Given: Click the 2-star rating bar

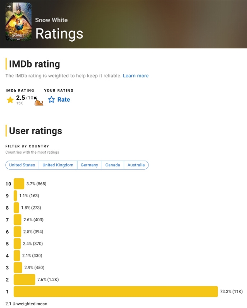Looking at the screenshot, I should tap(24, 280).
